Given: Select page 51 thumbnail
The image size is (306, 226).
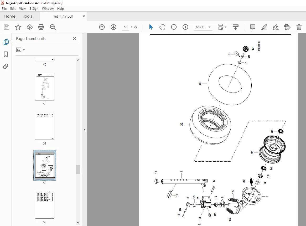Looking at the screenshot, I should [44, 126].
